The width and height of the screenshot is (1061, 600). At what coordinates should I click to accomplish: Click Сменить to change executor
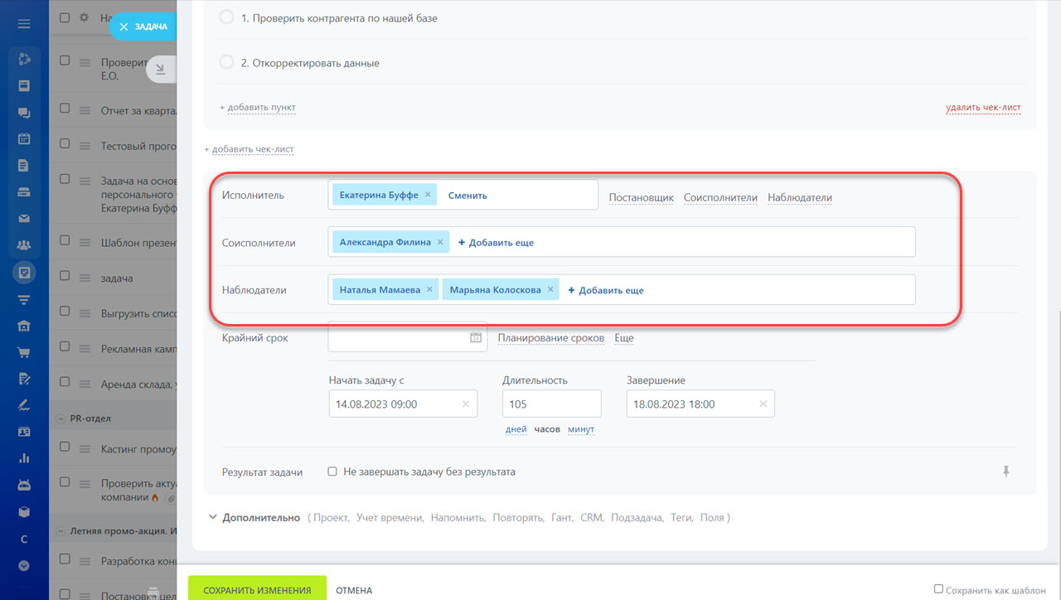(x=468, y=196)
